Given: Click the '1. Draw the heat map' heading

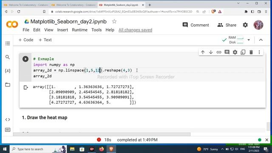Looking at the screenshot, I should coord(45,117).
